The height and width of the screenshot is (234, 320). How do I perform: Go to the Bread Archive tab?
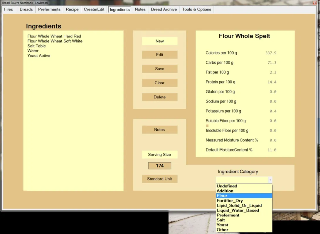[x=164, y=9]
